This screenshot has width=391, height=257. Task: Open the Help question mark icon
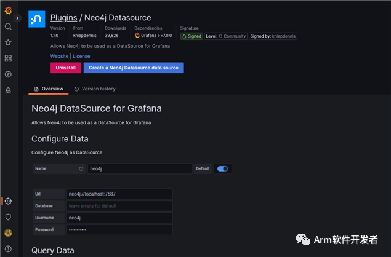[8, 249]
